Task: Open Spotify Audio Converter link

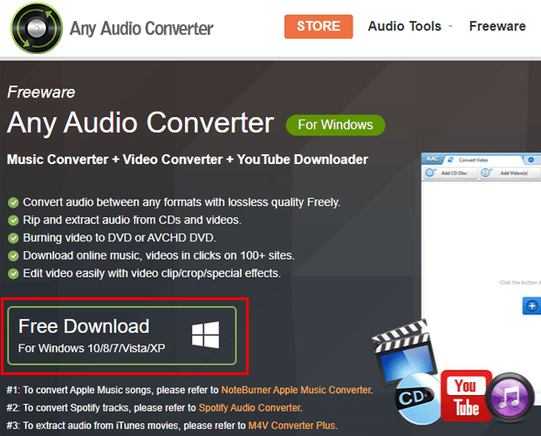Action: (250, 408)
